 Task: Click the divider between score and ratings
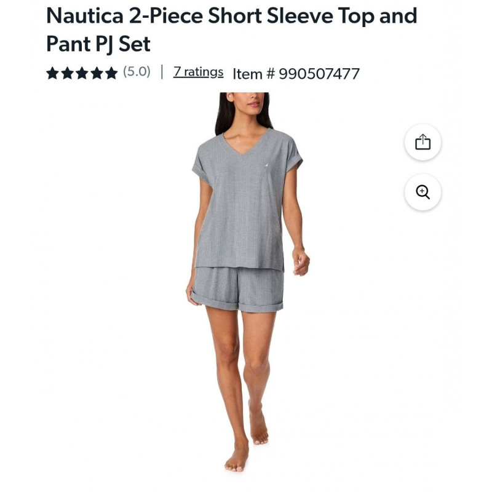point(162,72)
